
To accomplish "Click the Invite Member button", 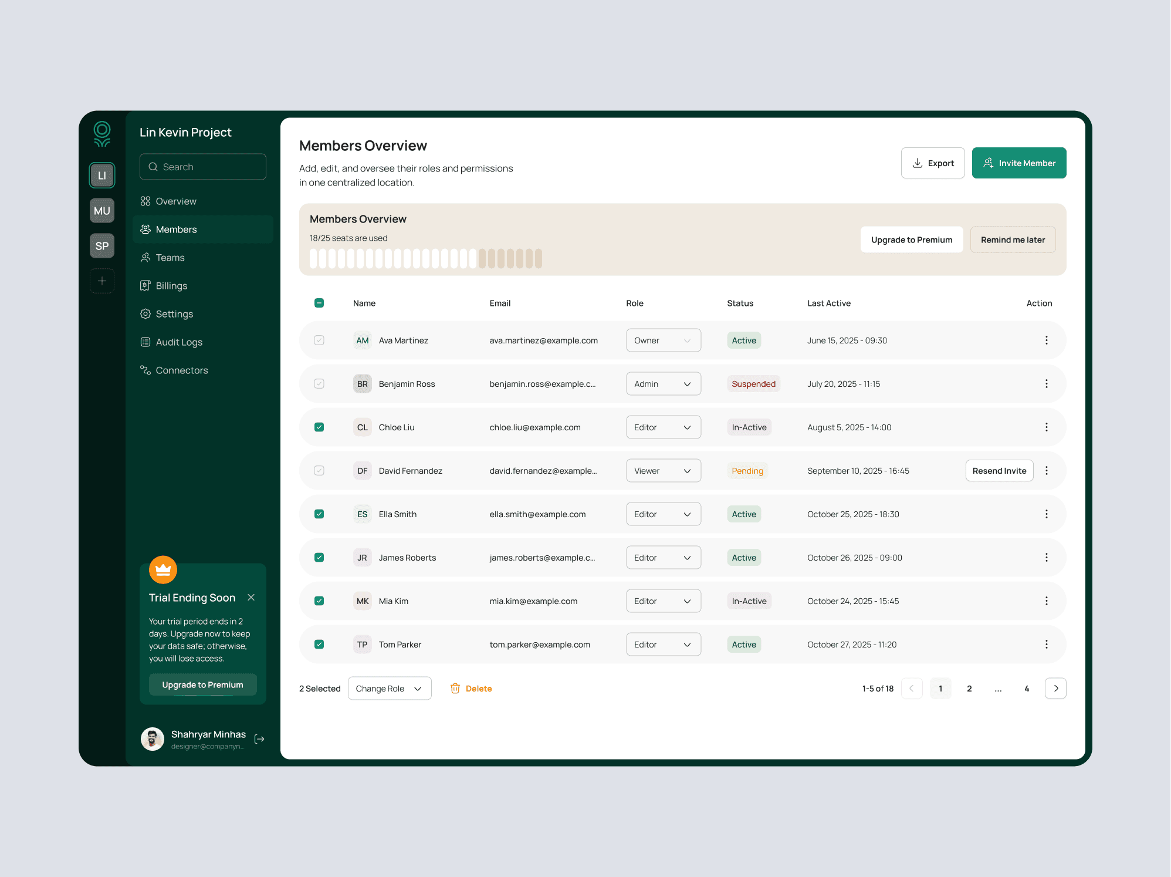I will pos(1019,163).
